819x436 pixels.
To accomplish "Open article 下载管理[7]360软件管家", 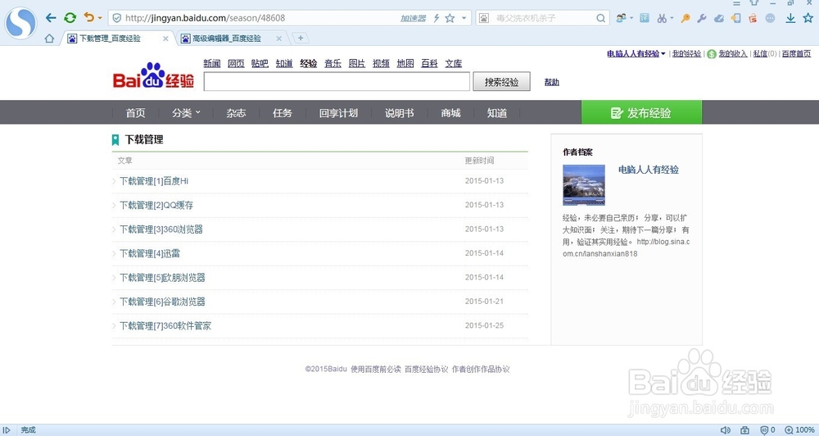I will click(x=165, y=325).
